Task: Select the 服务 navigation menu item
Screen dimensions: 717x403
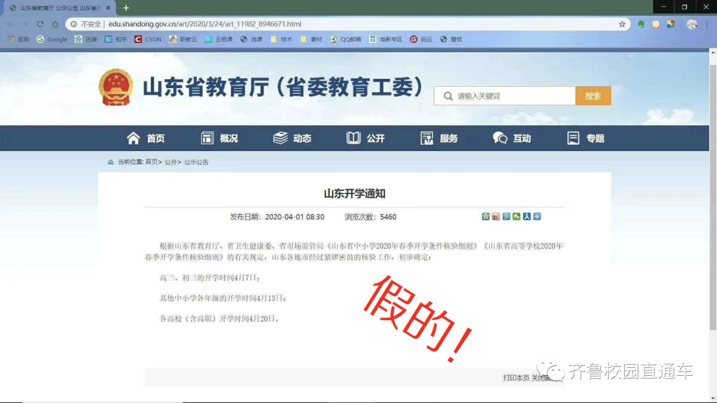Action: pyautogui.click(x=439, y=139)
